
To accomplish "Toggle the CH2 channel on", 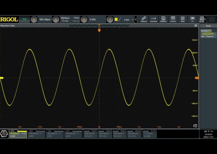I will point(36,134).
